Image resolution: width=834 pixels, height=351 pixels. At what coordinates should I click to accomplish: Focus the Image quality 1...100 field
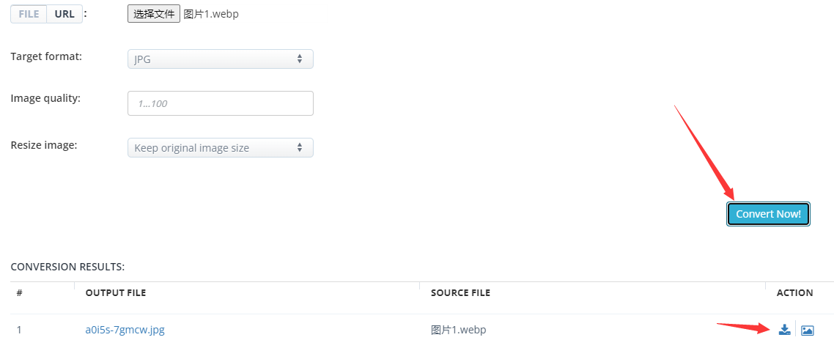[x=220, y=103]
